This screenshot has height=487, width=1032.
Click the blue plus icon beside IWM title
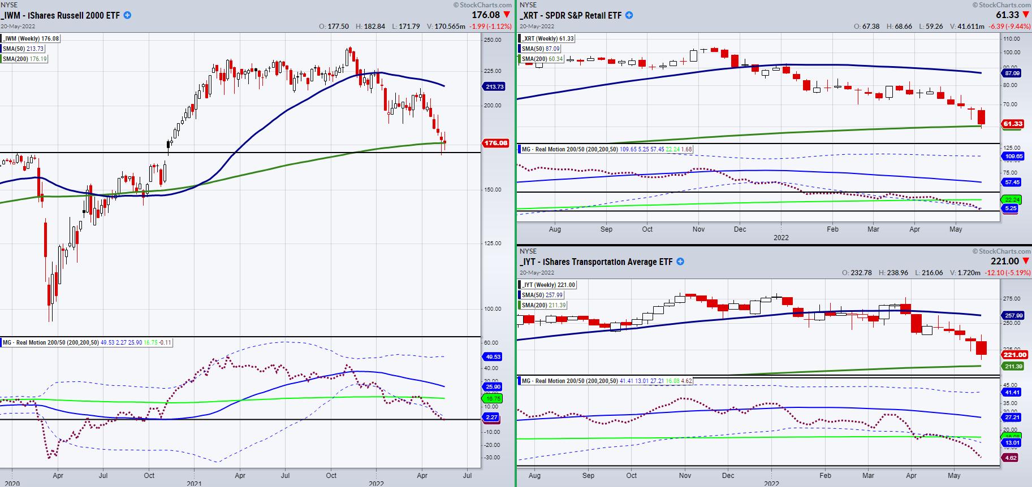click(127, 15)
